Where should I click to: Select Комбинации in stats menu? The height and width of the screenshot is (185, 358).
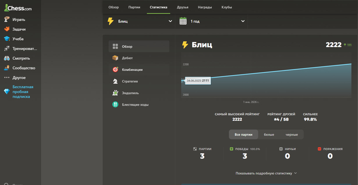(139, 70)
